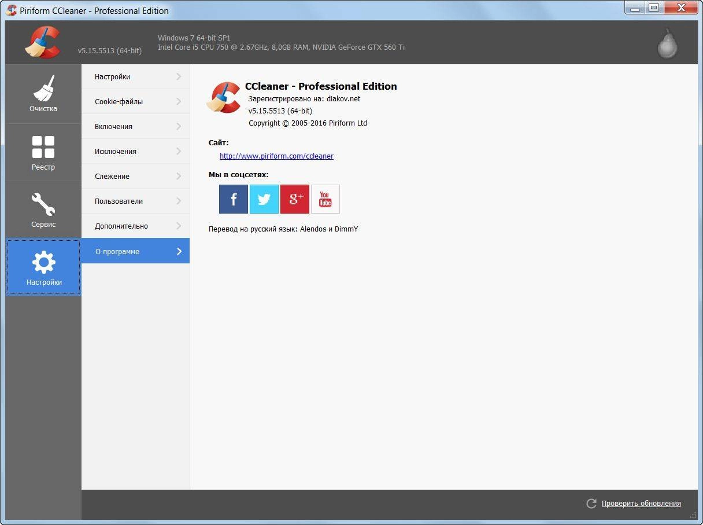Open the Пользователи submenu item
Viewport: 703px width, 525px height.
[135, 201]
